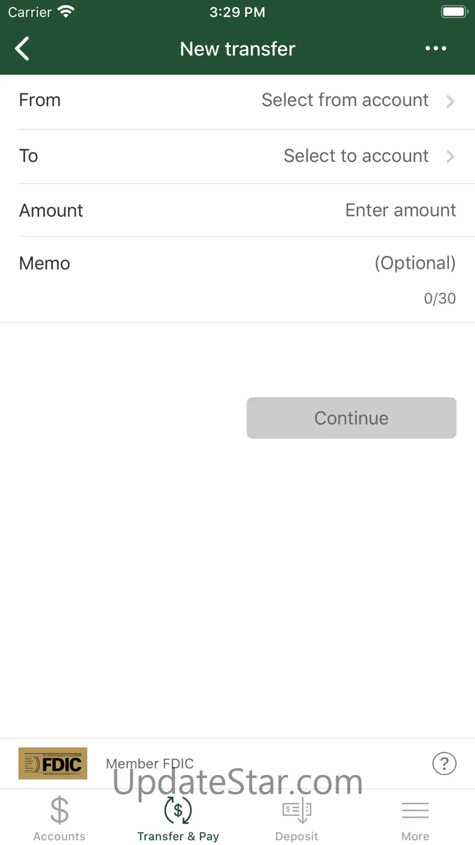Image resolution: width=475 pixels, height=845 pixels.
Task: Expand the To account chevron
Action: pyautogui.click(x=450, y=157)
